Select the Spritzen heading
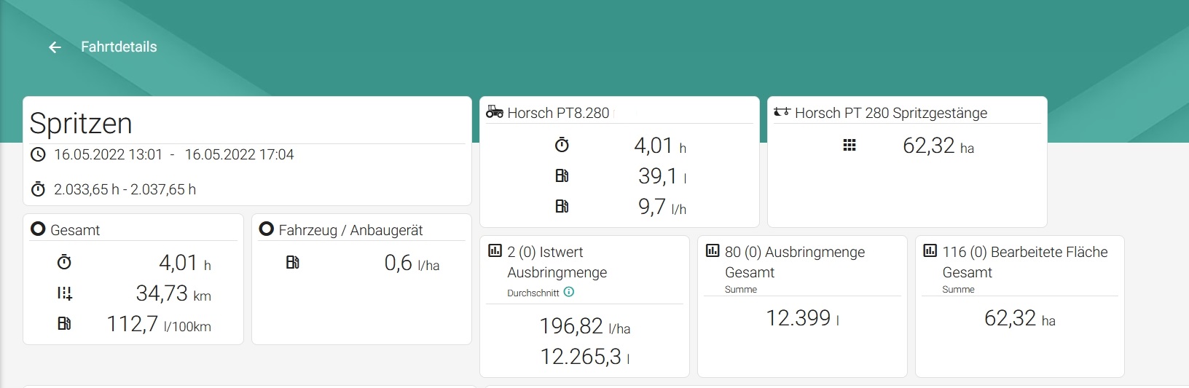Image resolution: width=1189 pixels, height=388 pixels. 81,123
